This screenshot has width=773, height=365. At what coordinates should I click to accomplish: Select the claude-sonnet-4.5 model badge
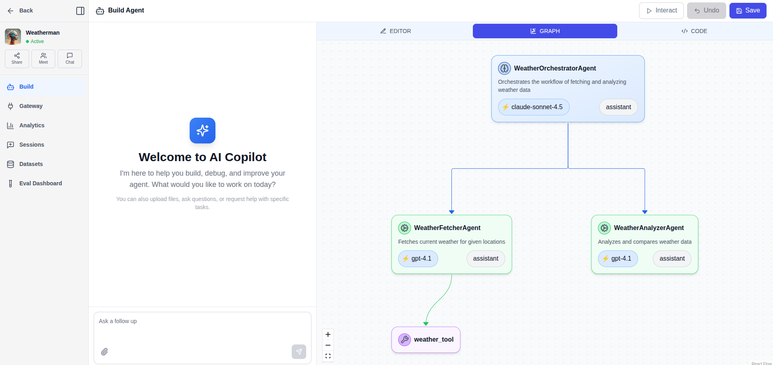(x=533, y=107)
